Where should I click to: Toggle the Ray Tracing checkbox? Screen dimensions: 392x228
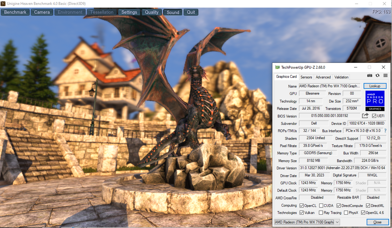(x=321, y=213)
